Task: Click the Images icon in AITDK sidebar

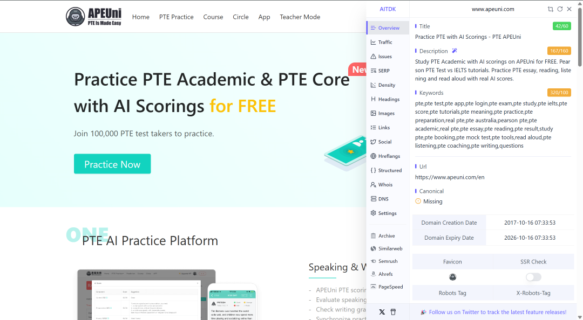Action: (x=374, y=113)
